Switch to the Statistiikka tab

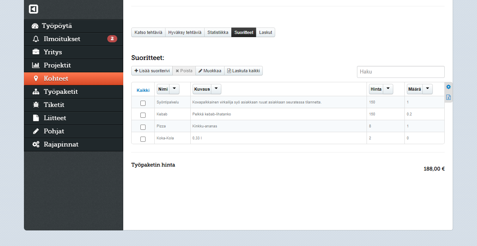point(218,32)
